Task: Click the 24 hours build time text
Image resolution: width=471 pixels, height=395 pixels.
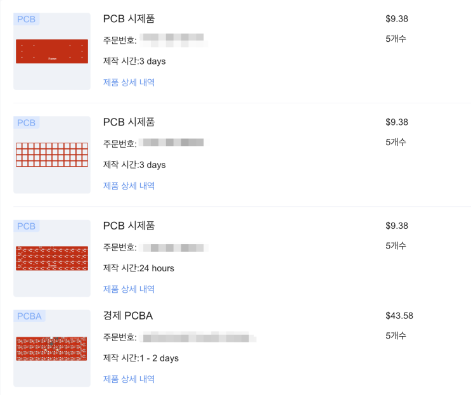Action: click(x=138, y=268)
